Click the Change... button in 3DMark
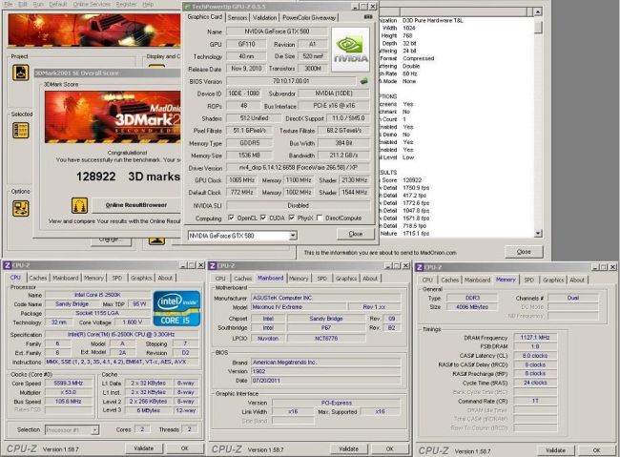The image size is (620, 457). point(111,240)
